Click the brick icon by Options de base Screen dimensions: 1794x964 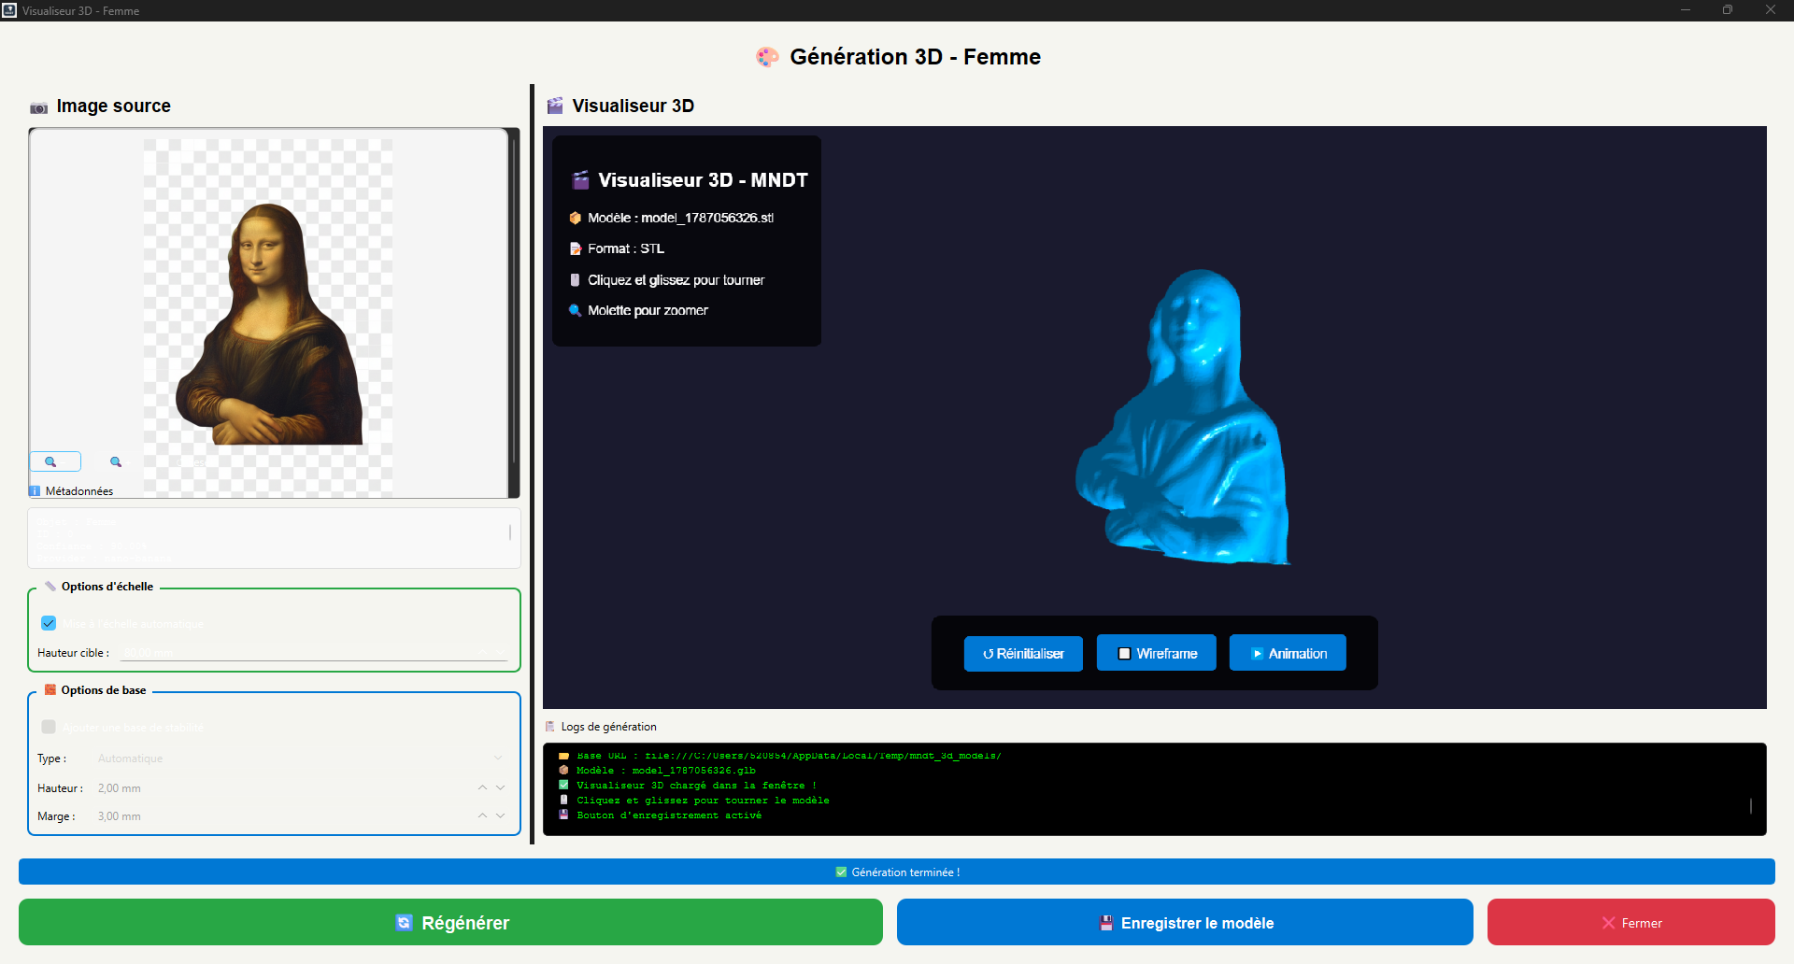coord(50,690)
